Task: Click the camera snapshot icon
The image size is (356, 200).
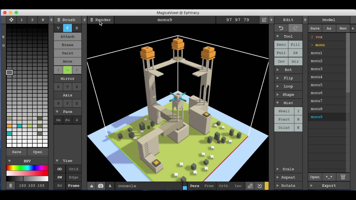Action: [101, 186]
